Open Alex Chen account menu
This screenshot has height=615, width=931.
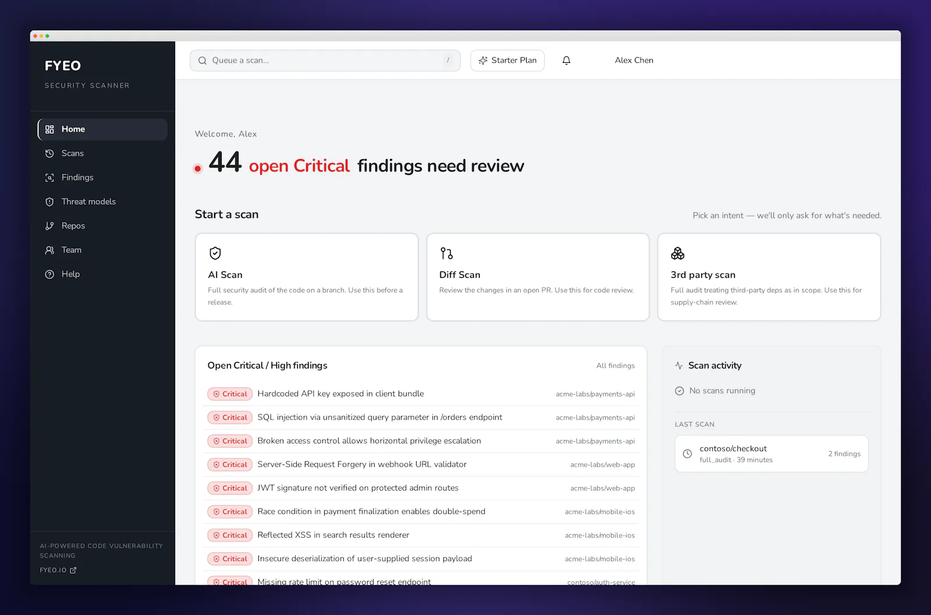click(x=634, y=60)
